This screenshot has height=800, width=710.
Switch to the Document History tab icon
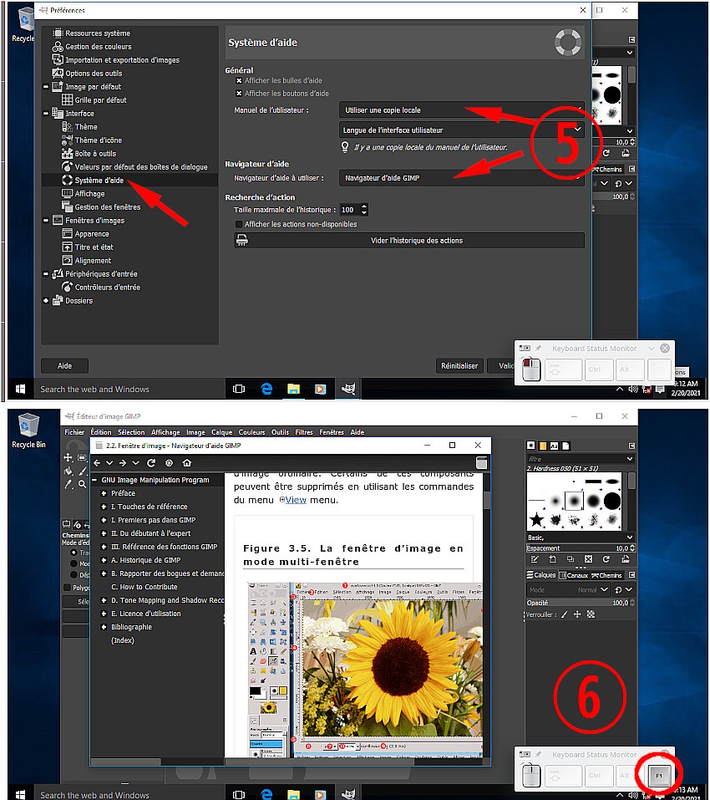click(565, 446)
